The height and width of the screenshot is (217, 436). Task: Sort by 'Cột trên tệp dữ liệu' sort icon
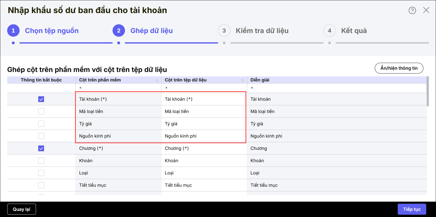(x=243, y=80)
